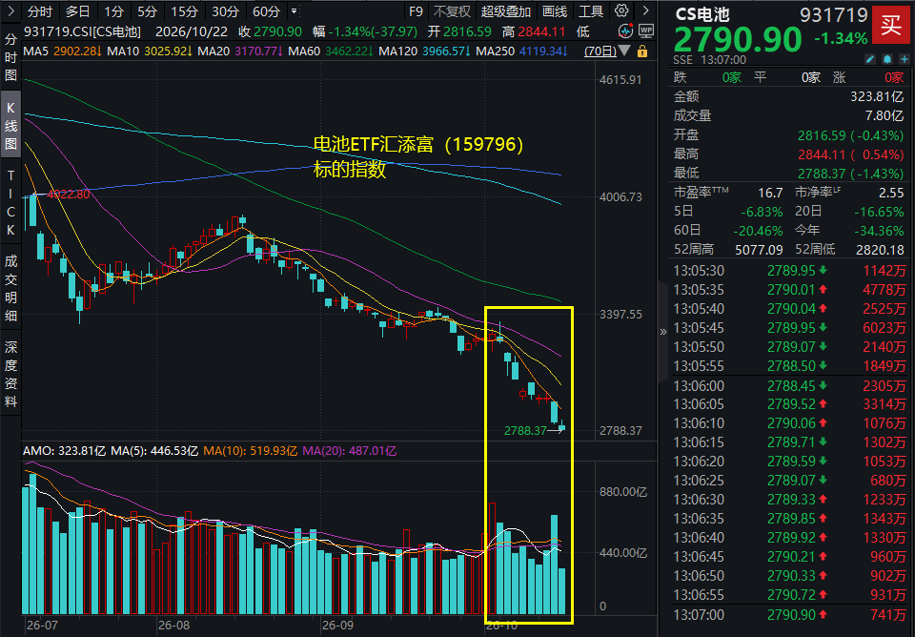Open the extra time periods dropdown arrow
Viewport: 915px width, 637px height.
(x=295, y=11)
